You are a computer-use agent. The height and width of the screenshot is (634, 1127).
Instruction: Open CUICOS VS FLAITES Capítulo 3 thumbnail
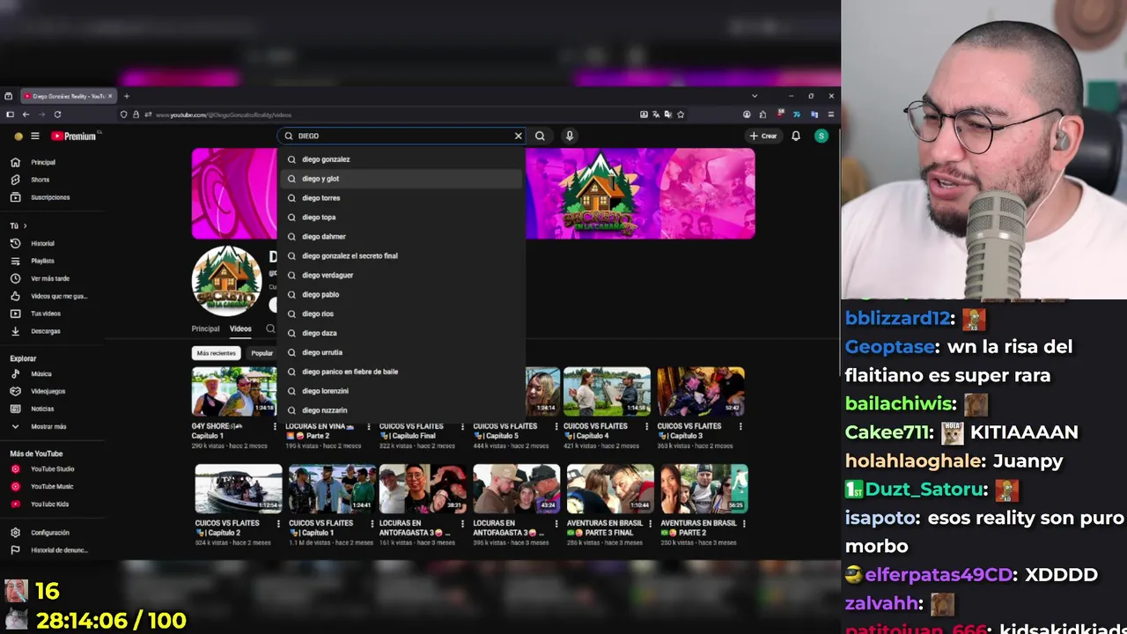[701, 392]
